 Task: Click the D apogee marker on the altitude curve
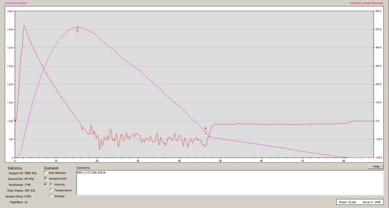77,31
